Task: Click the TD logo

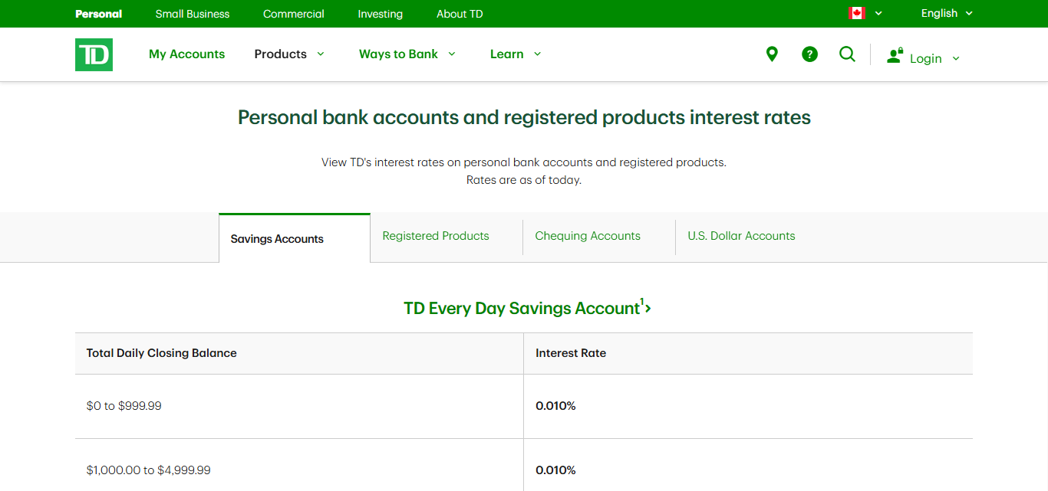Action: pos(94,54)
